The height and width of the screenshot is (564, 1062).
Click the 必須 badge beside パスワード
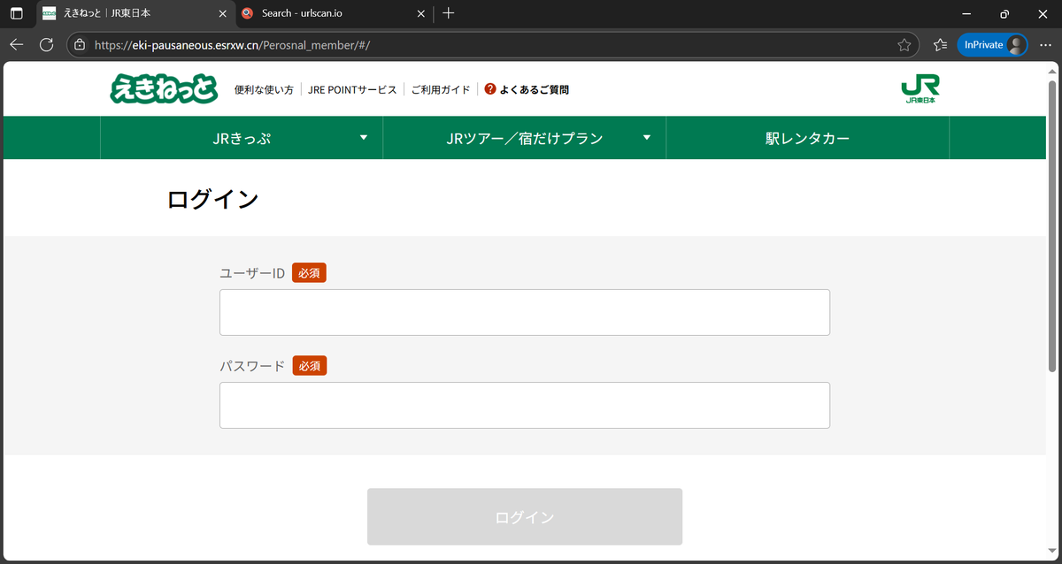(x=309, y=366)
